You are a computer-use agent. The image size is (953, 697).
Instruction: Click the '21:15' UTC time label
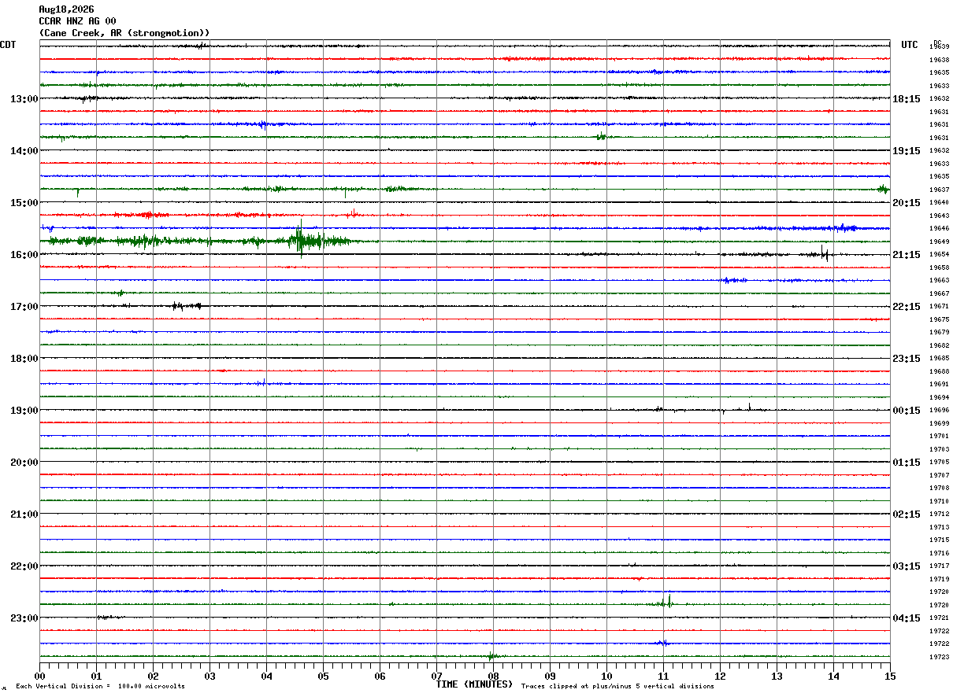point(906,254)
